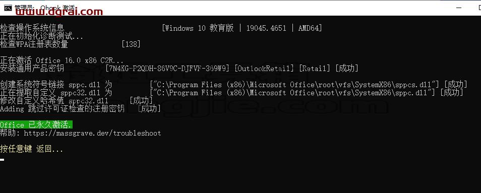Viewport: 481px width, 193px height.
Task: Click the Office 16.0 x86 C2R activation line
Action: (x=62, y=60)
